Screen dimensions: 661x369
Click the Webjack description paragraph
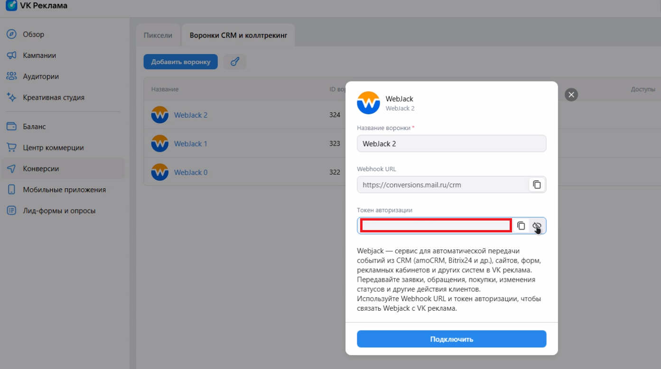pyautogui.click(x=450, y=279)
